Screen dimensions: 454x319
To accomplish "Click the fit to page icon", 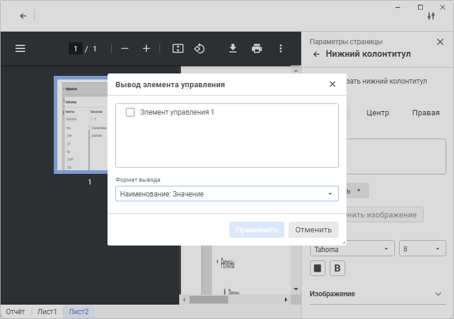I will click(x=177, y=48).
